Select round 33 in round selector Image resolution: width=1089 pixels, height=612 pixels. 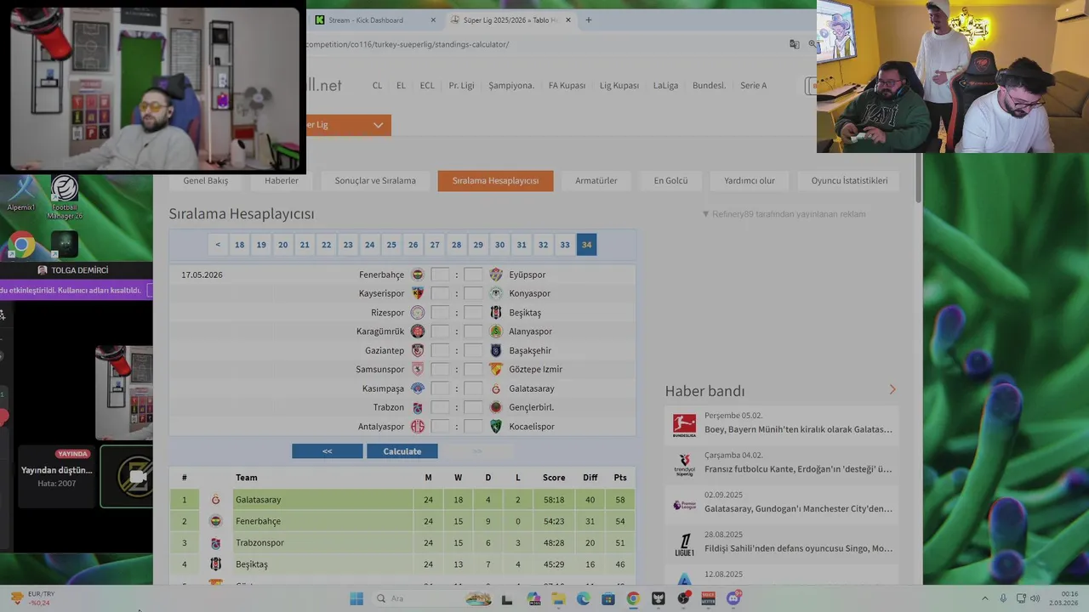565,245
